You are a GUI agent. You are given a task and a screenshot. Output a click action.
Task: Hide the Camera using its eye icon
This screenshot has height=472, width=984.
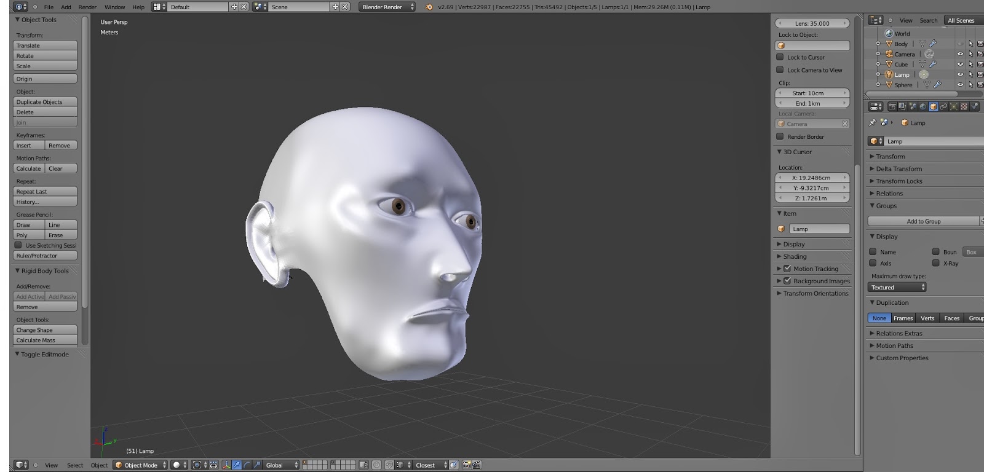point(960,54)
